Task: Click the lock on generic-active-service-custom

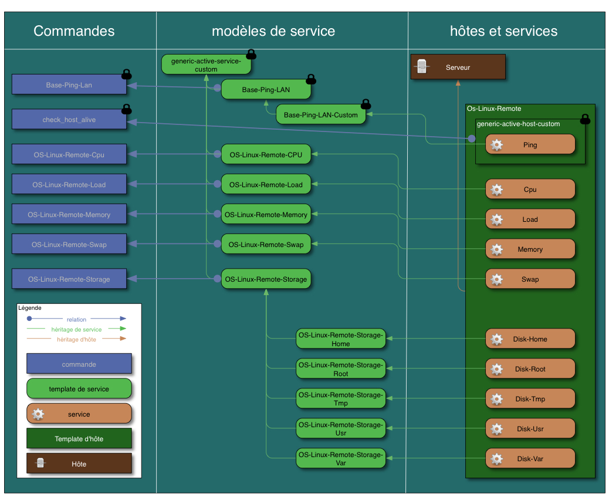Action: 251,55
